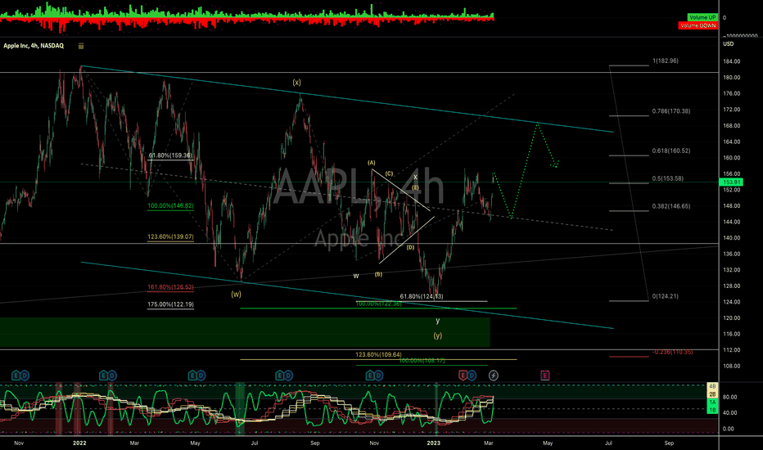This screenshot has height=450, width=763.
Task: Select the yellow (x) wave label at the August peak
Action: click(296, 82)
